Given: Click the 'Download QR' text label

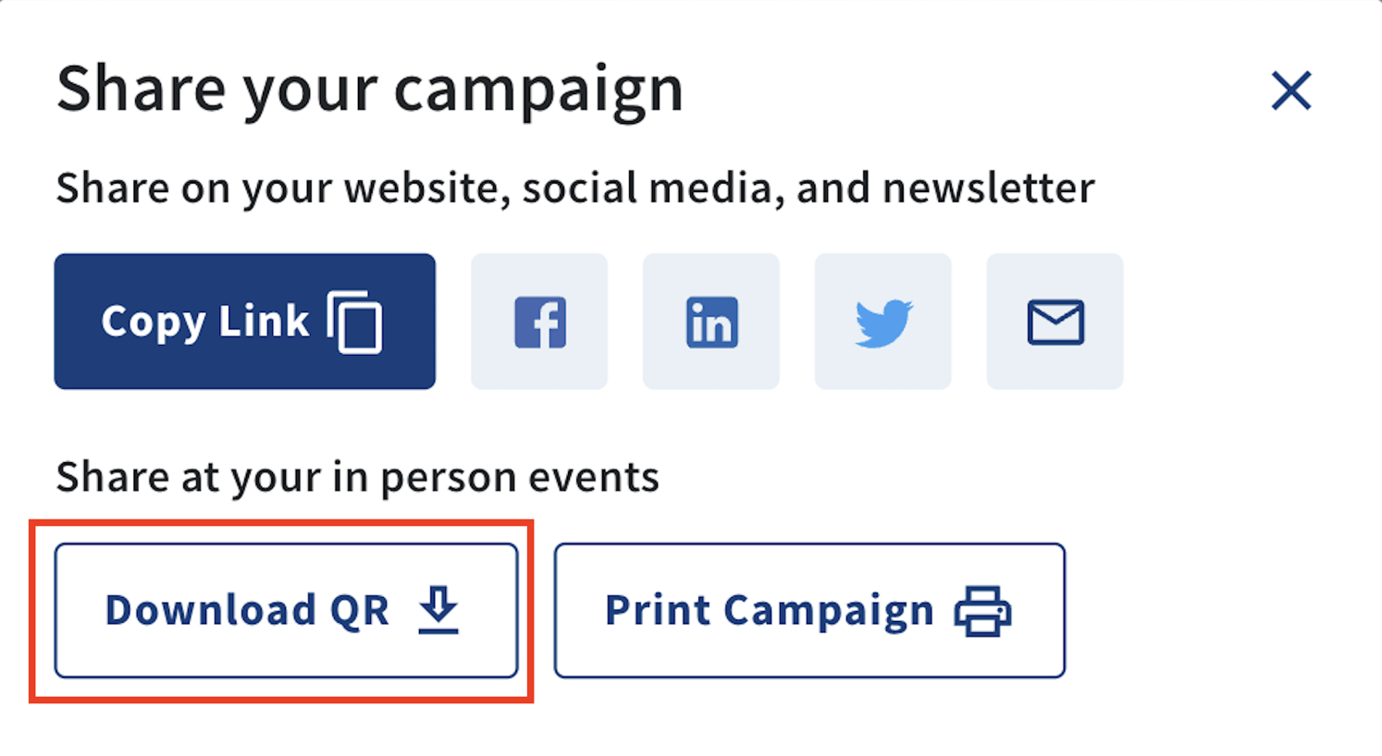Looking at the screenshot, I should 247,610.
